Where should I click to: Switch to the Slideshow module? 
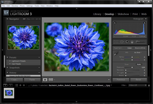123,14
